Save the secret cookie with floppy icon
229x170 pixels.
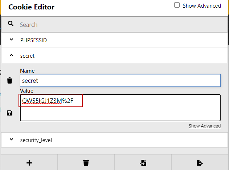[x=10, y=113]
